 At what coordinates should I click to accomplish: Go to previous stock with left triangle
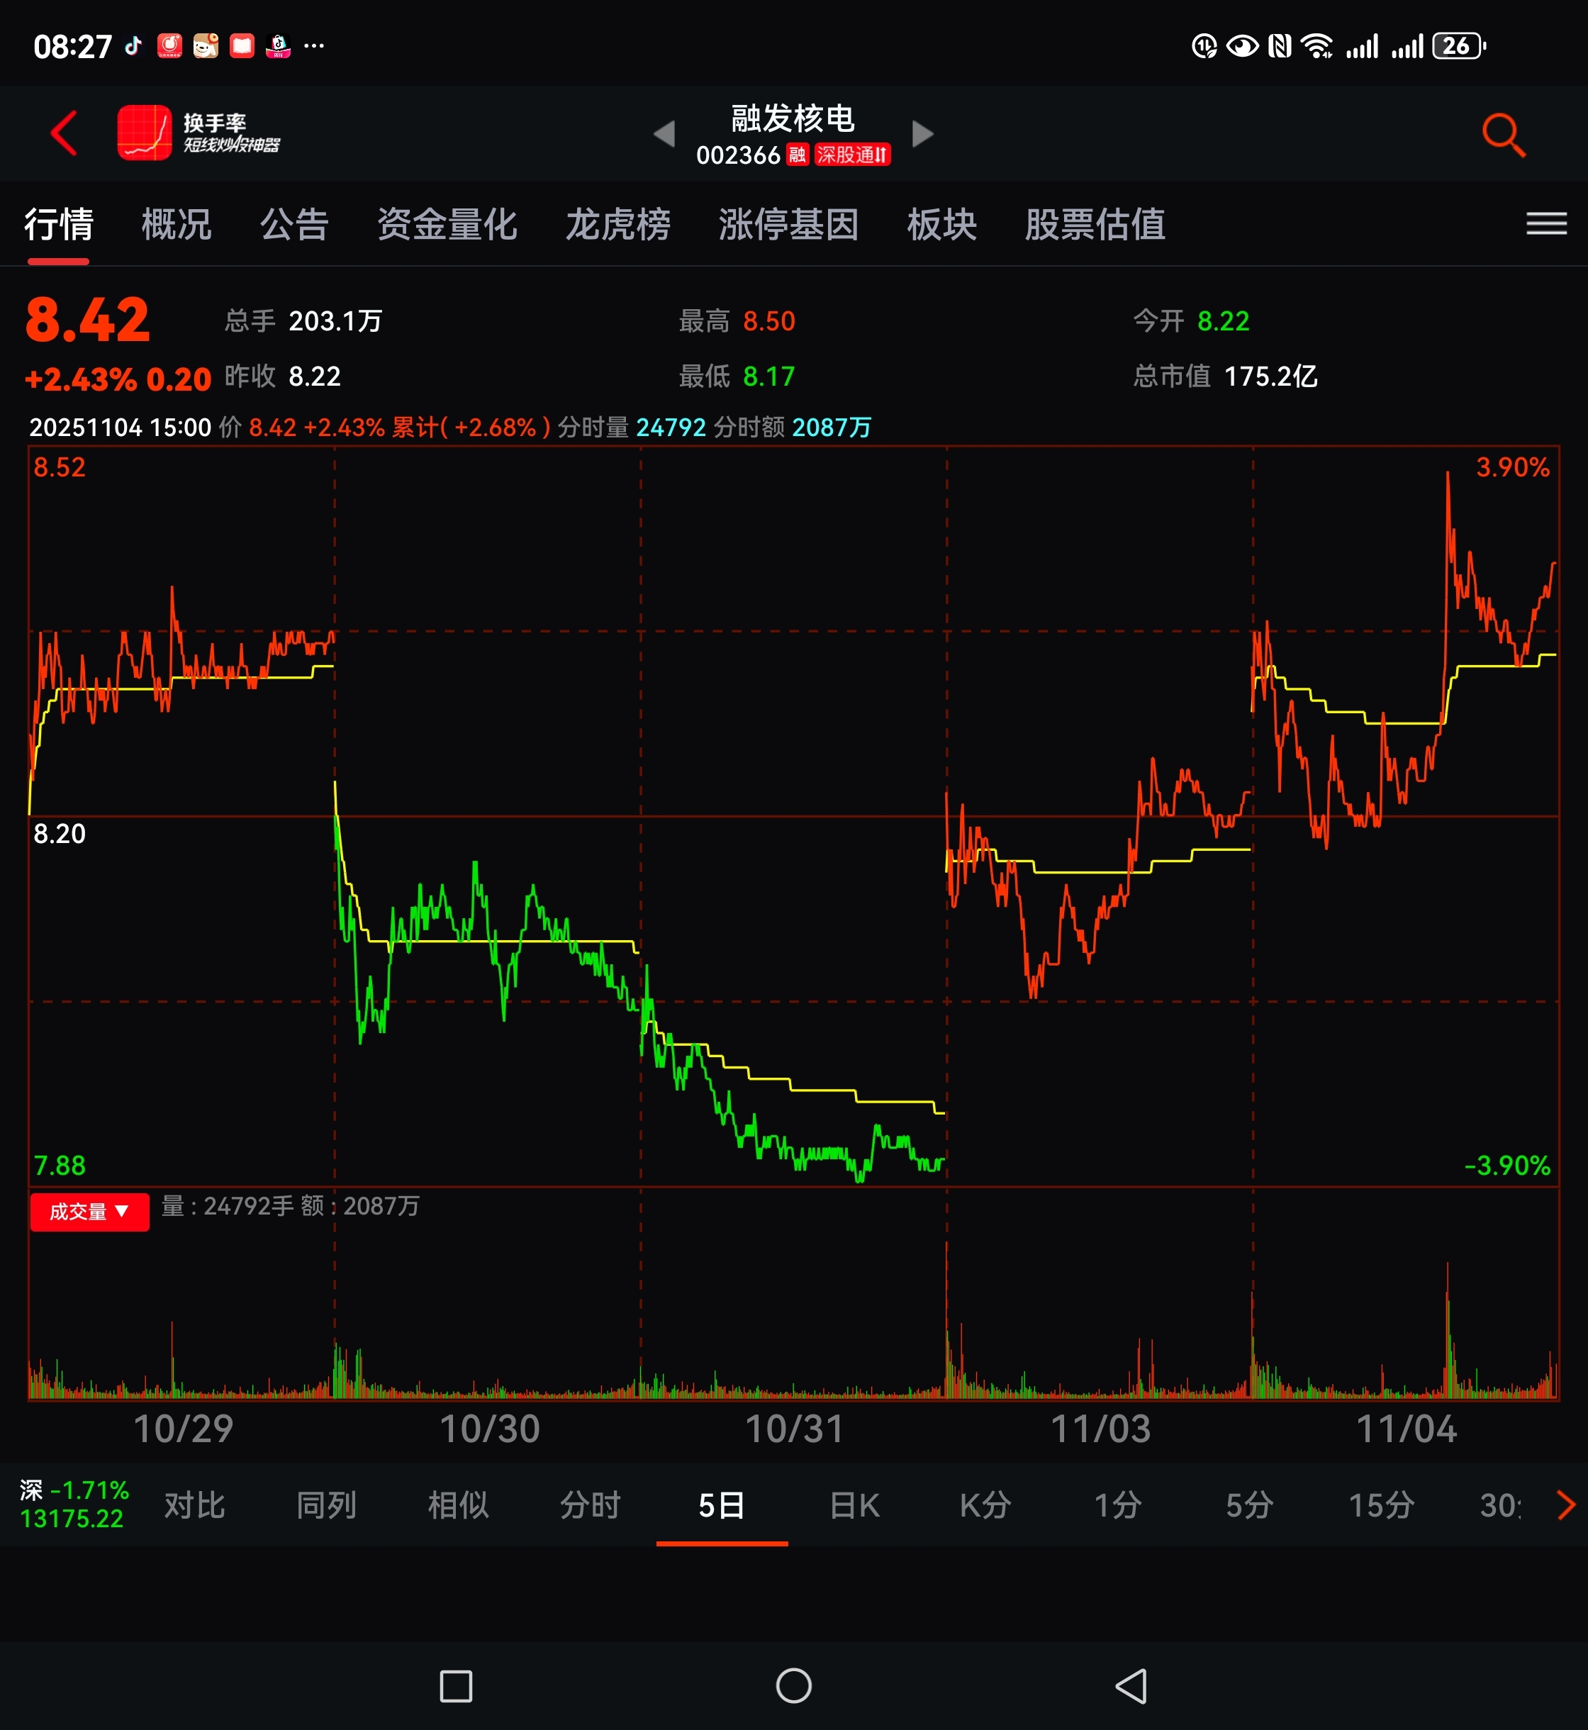pos(664,134)
